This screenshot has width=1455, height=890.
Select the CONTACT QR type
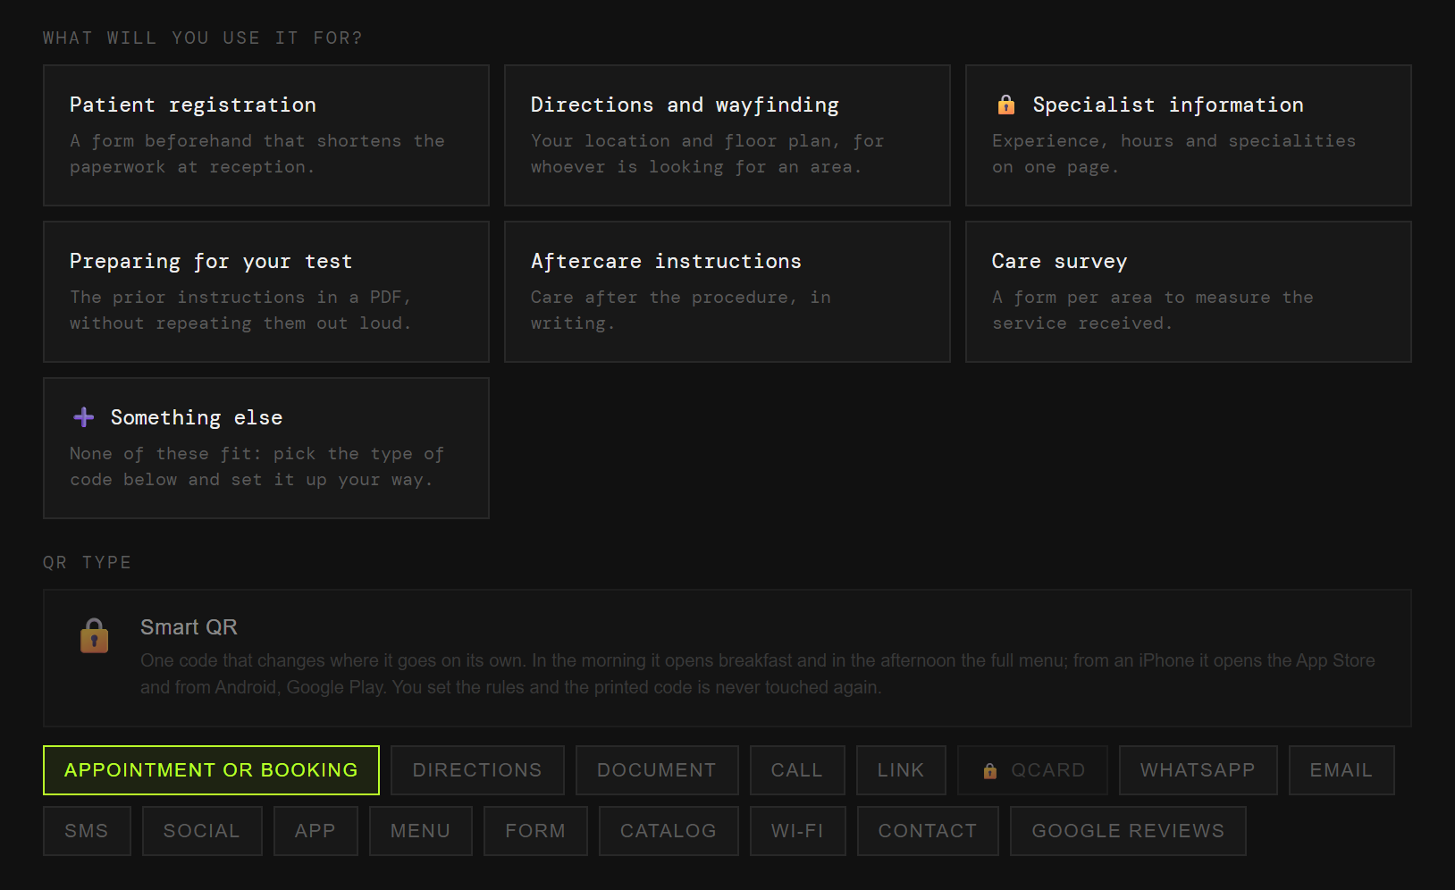coord(928,831)
